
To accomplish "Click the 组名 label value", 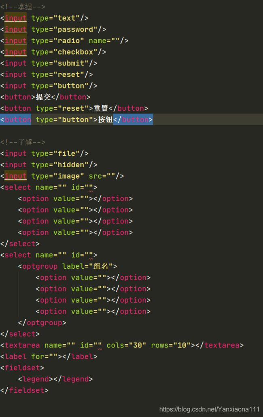I will click(x=101, y=266).
